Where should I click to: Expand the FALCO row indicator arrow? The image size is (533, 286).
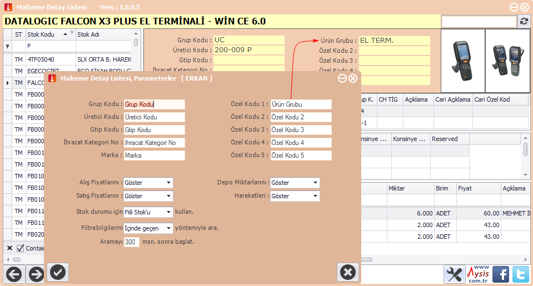point(7,83)
